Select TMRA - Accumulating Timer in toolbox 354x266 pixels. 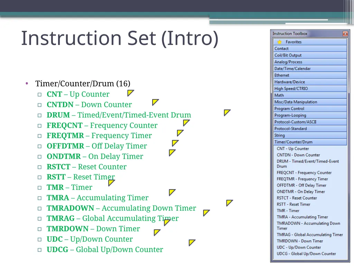(302, 217)
